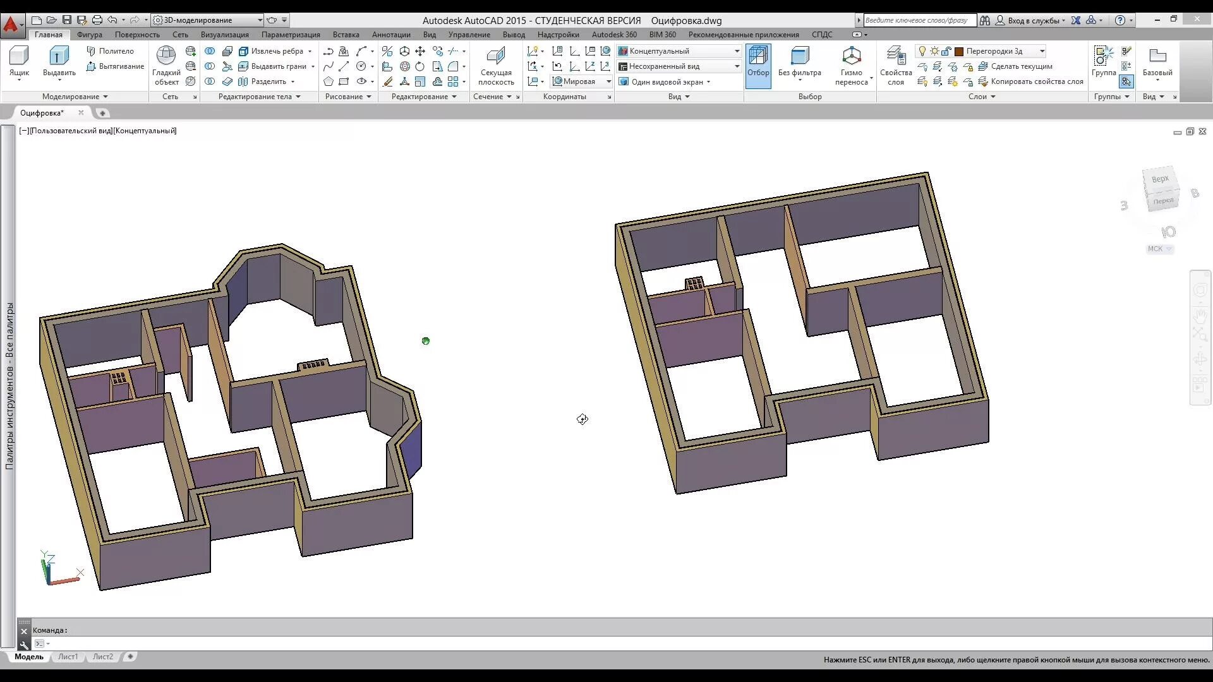This screenshot has width=1213, height=682.
Task: Toggle the Отбор selection filter button
Action: coord(759,65)
